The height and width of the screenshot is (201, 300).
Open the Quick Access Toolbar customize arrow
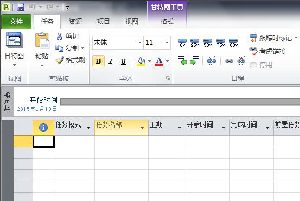67,8
